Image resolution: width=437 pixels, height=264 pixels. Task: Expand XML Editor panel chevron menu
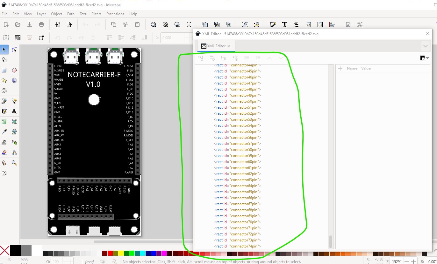coord(425,46)
